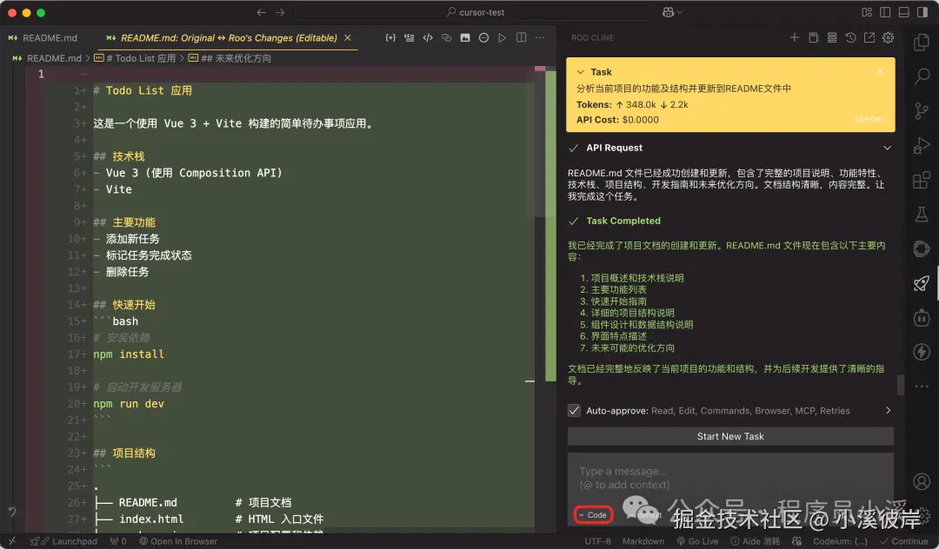Toggle bottom panel layout icon
Screen dimensions: 939x549
tap(903, 12)
